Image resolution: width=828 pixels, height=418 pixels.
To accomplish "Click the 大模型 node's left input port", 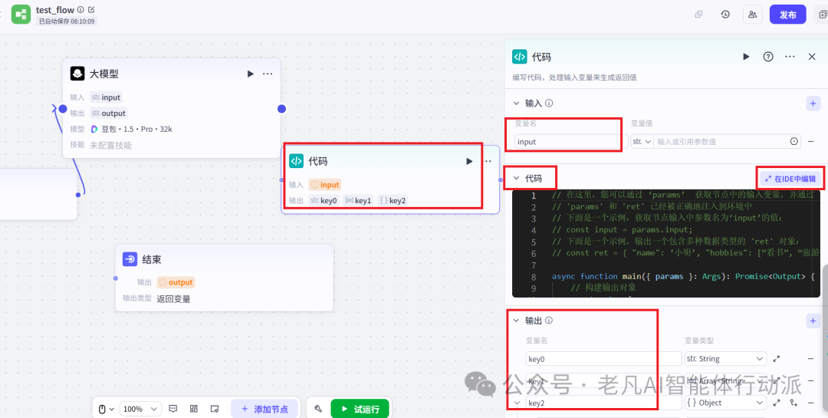I will point(63,109).
